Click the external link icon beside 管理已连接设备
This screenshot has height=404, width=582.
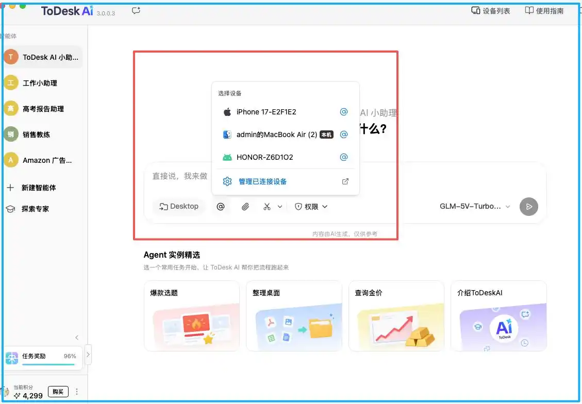pyautogui.click(x=345, y=181)
